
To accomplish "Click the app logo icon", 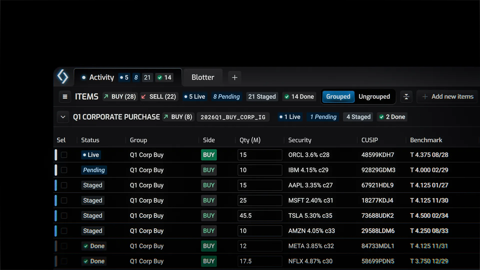I will pyautogui.click(x=62, y=77).
